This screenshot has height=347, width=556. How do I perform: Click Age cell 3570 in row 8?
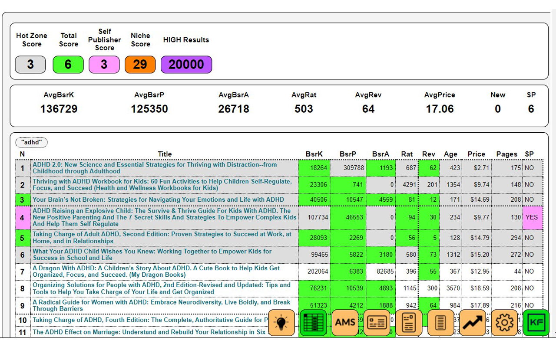click(x=450, y=288)
